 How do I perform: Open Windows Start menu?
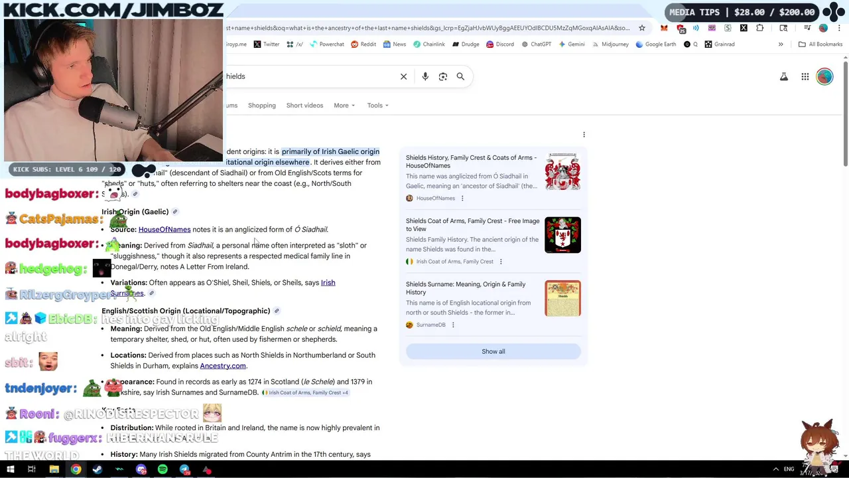[10, 469]
